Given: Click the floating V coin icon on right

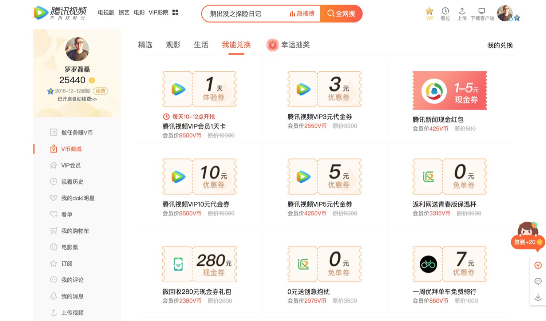Looking at the screenshot, I should (538, 265).
